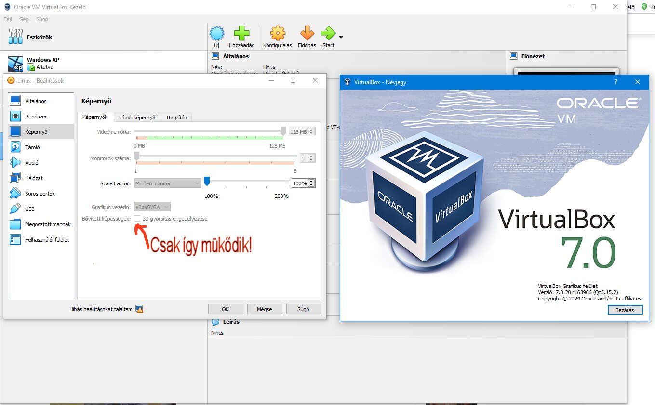Click the Altatva state of Windows XP
The height and width of the screenshot is (405, 655).
(45, 67)
